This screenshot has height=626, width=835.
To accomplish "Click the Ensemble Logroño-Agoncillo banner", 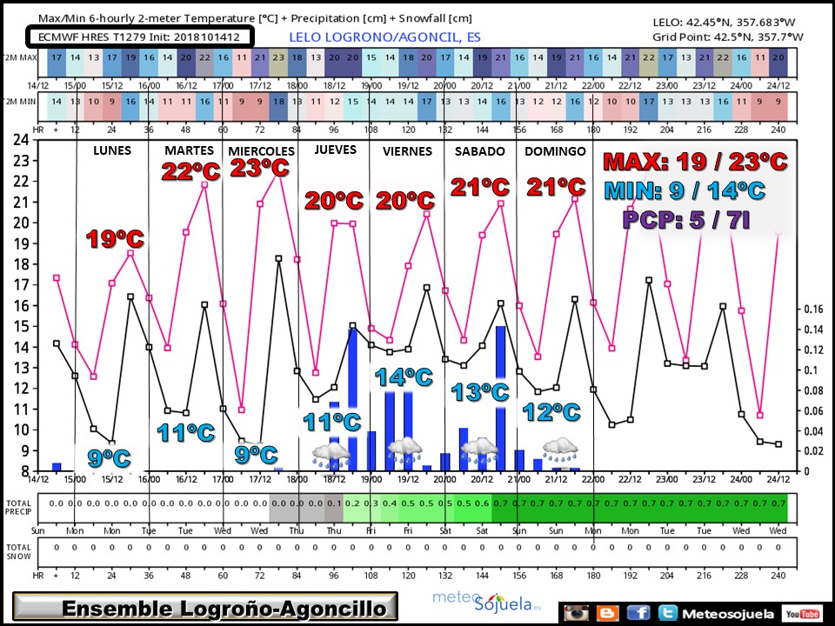I will pos(205,607).
